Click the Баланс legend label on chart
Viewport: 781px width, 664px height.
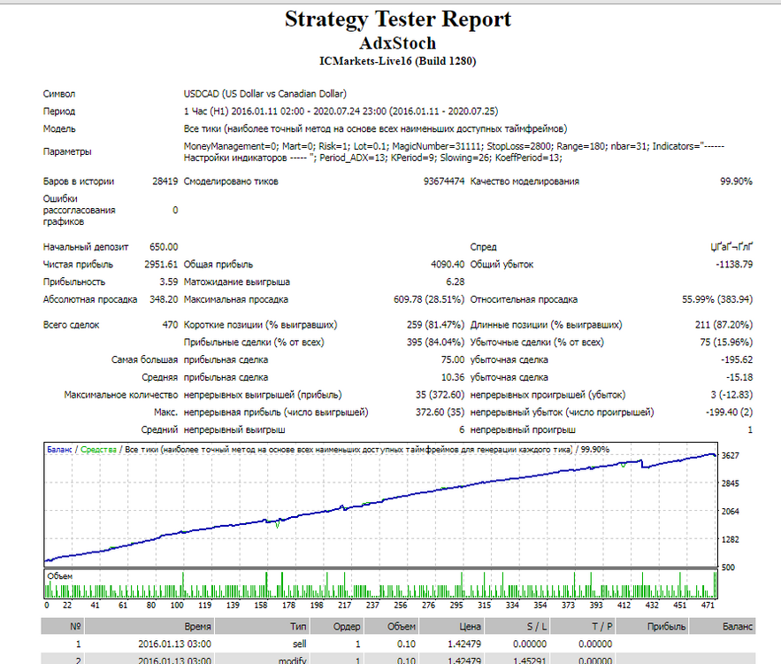59,450
